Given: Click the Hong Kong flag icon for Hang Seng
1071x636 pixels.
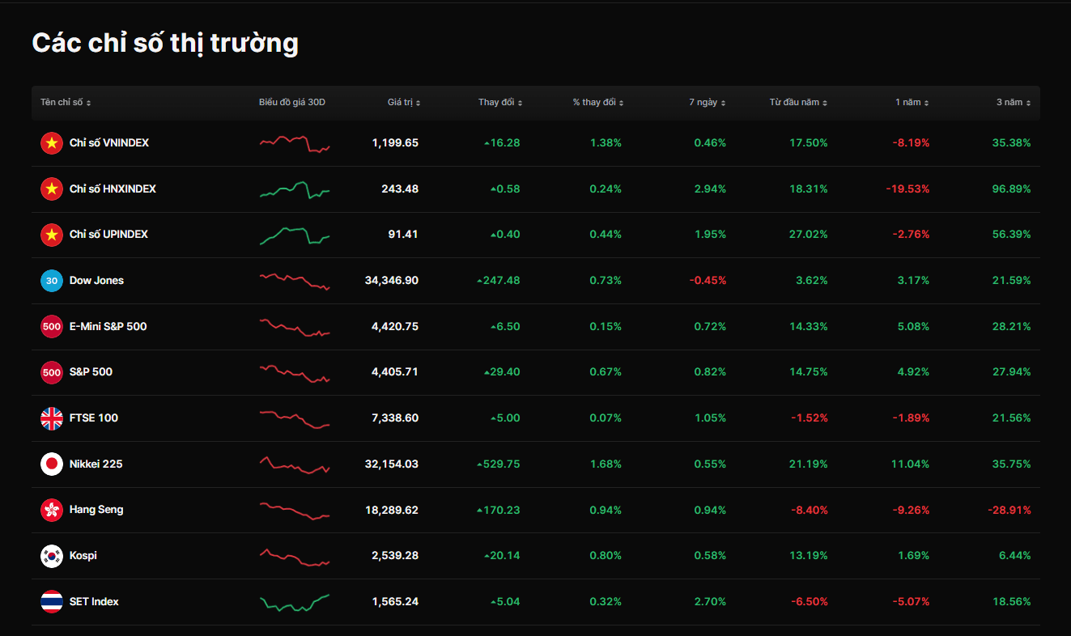Looking at the screenshot, I should [x=52, y=510].
